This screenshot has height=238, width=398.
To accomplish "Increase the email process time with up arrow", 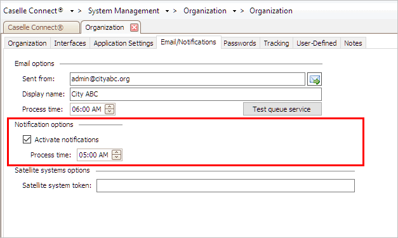I will [x=110, y=107].
